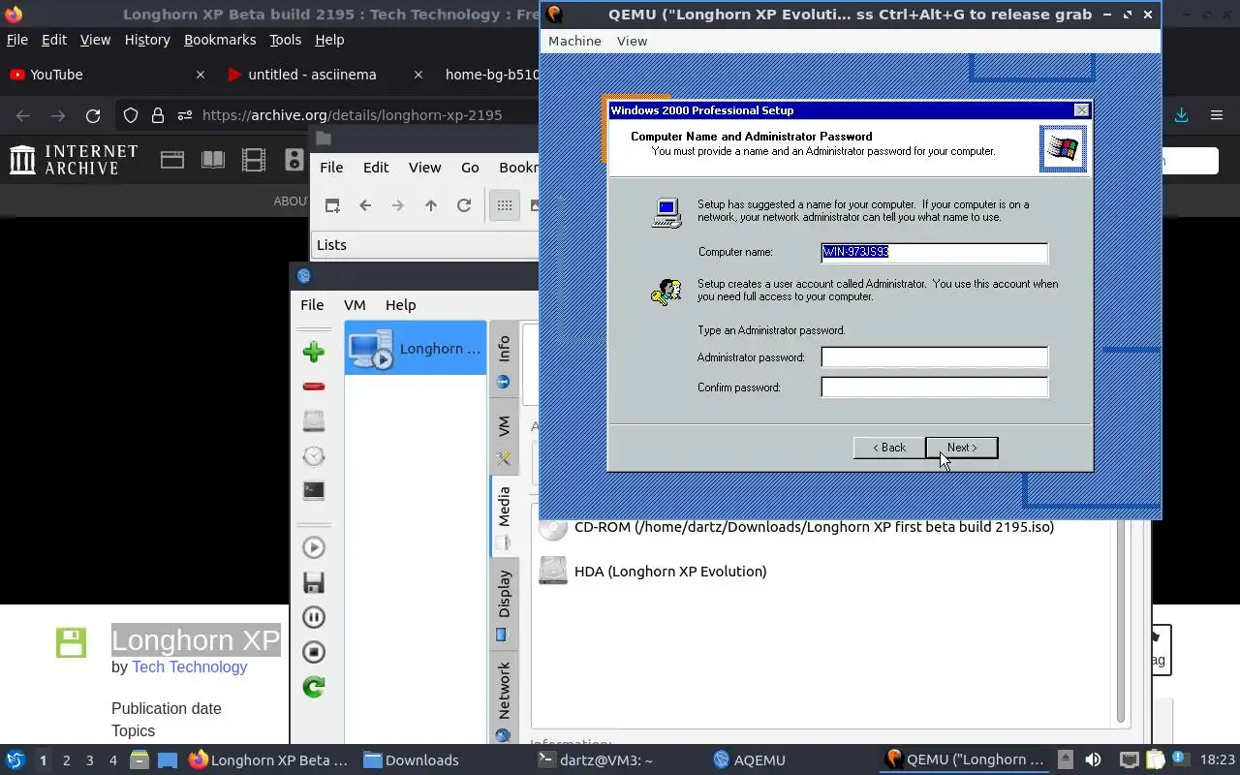Click the Administrator password field

[x=934, y=357]
